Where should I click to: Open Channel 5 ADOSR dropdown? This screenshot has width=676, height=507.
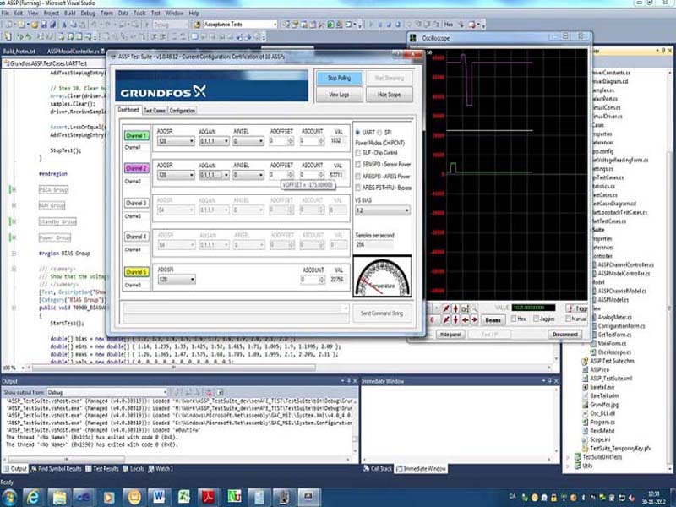tap(176, 280)
